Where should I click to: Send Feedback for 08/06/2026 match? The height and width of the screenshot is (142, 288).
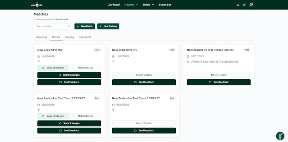tap(144, 130)
